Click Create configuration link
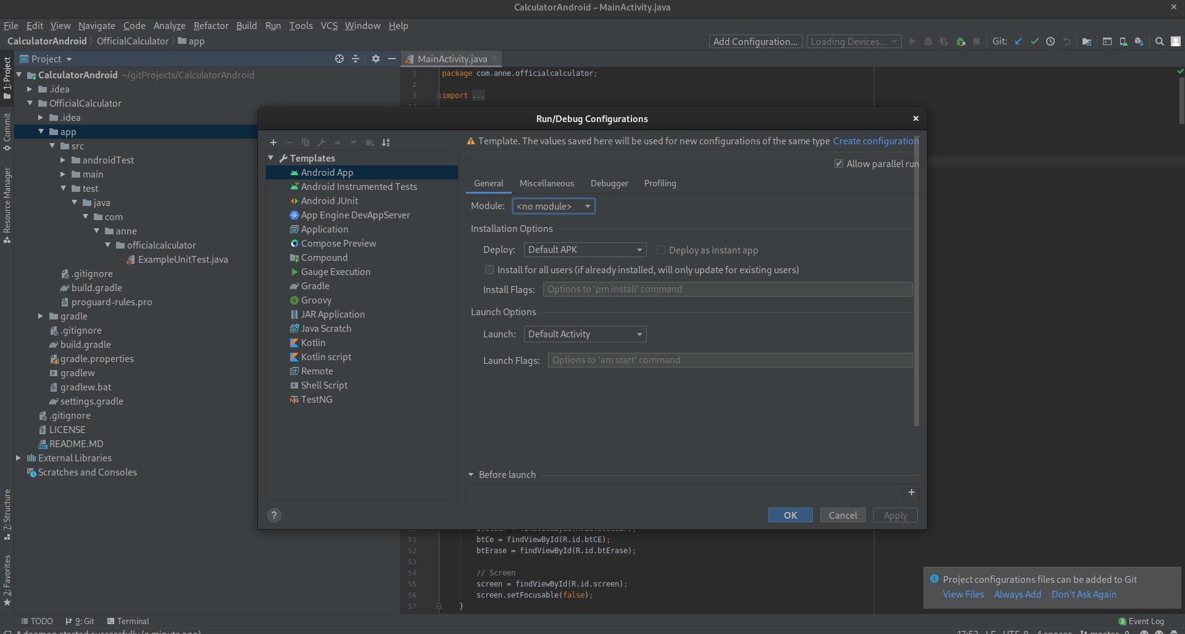Viewport: 1185px width, 634px height. point(876,141)
